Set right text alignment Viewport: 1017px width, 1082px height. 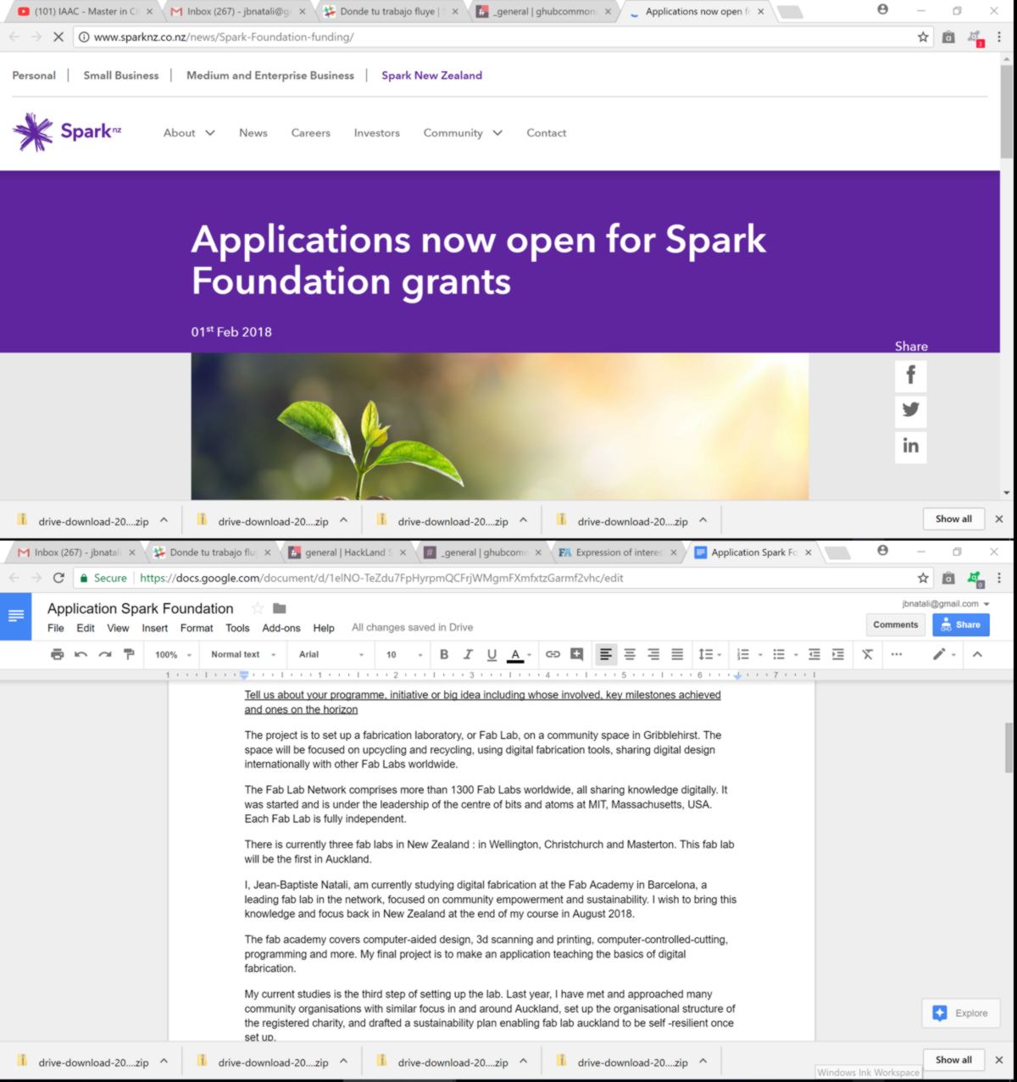tap(653, 654)
